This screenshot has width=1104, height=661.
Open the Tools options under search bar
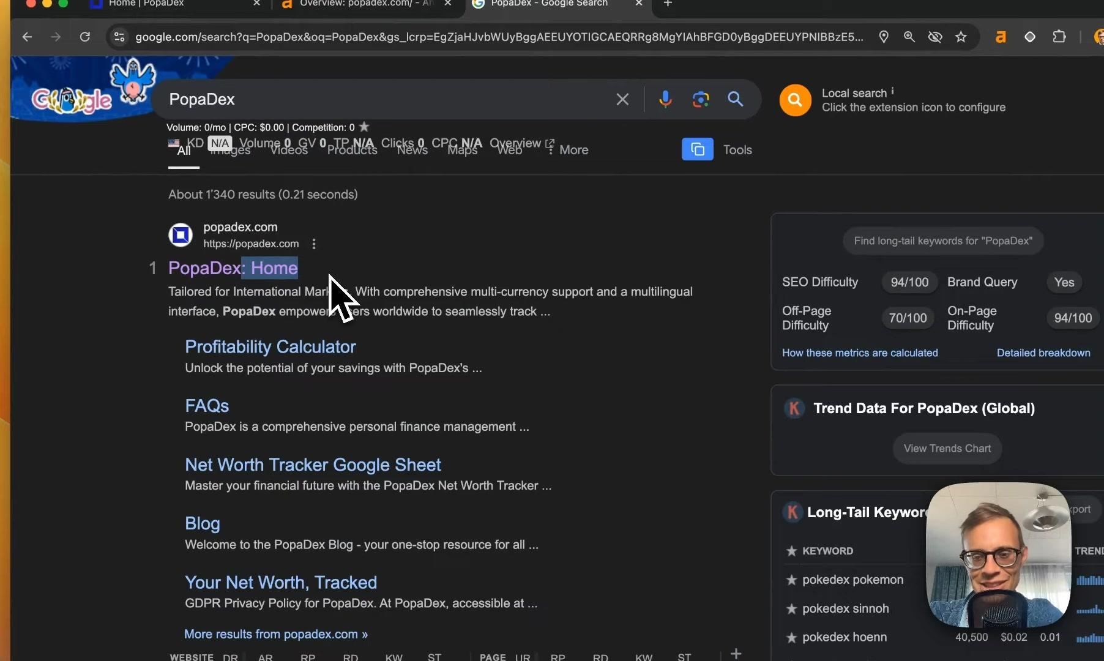tap(737, 150)
